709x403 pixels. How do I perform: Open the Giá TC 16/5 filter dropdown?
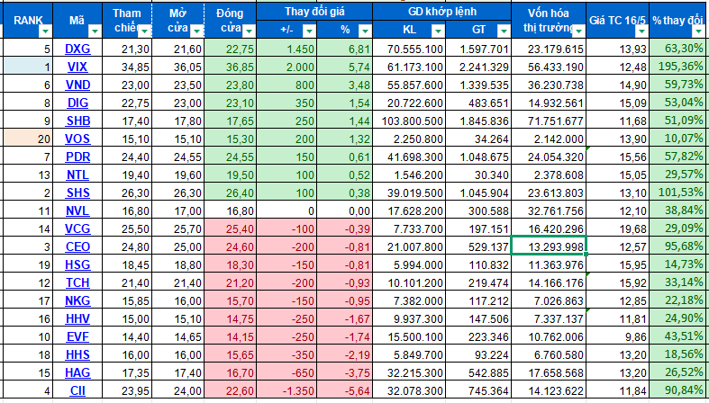click(641, 31)
